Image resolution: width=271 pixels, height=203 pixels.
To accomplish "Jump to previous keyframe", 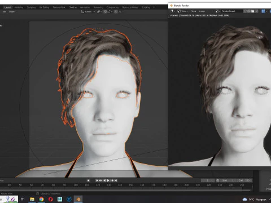I will (100, 180).
